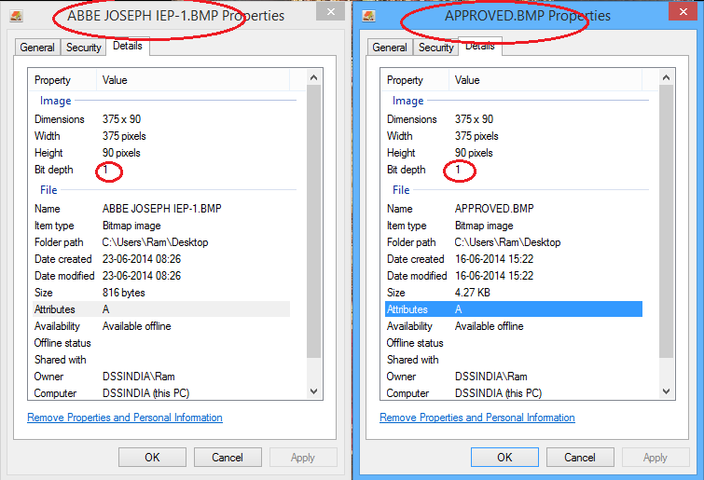This screenshot has width=704, height=480.
Task: Click Owner row in ABBE JOSEPH IEP-1.BMP window
Action: [x=161, y=377]
